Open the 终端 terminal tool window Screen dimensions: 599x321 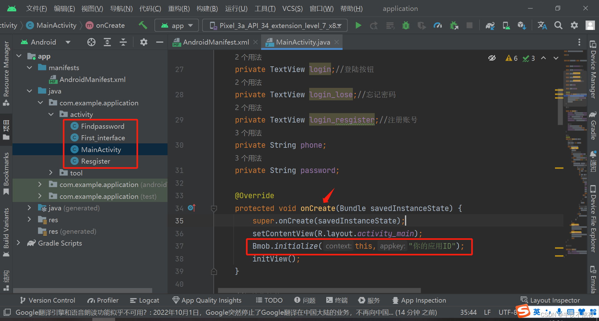337,300
